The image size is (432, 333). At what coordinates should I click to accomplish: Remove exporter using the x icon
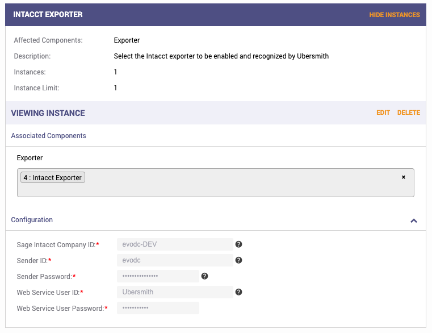point(404,177)
